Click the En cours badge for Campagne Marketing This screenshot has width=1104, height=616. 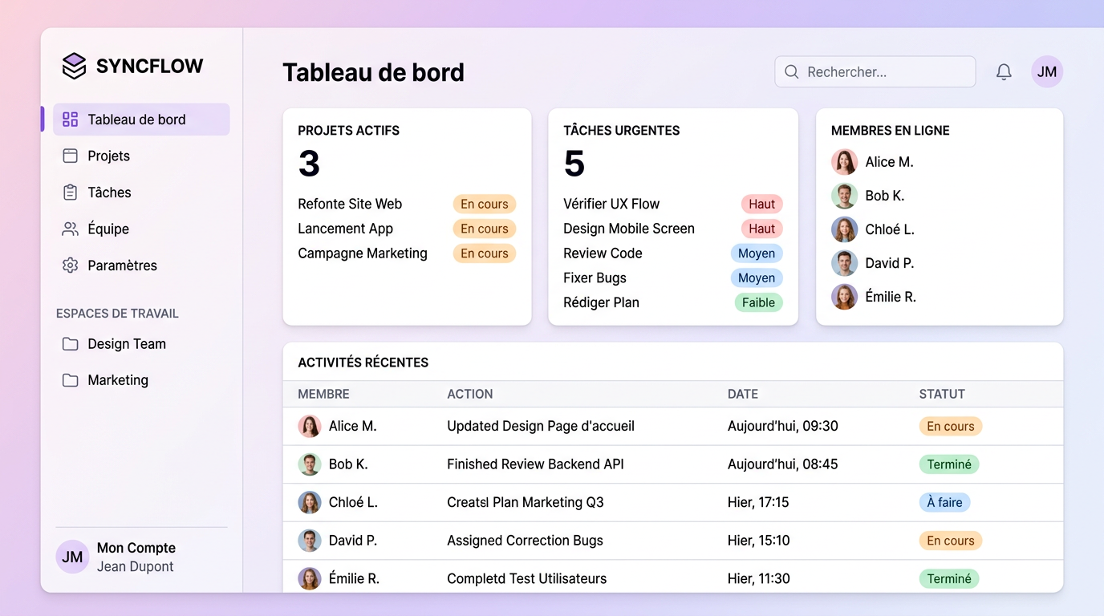pos(485,253)
